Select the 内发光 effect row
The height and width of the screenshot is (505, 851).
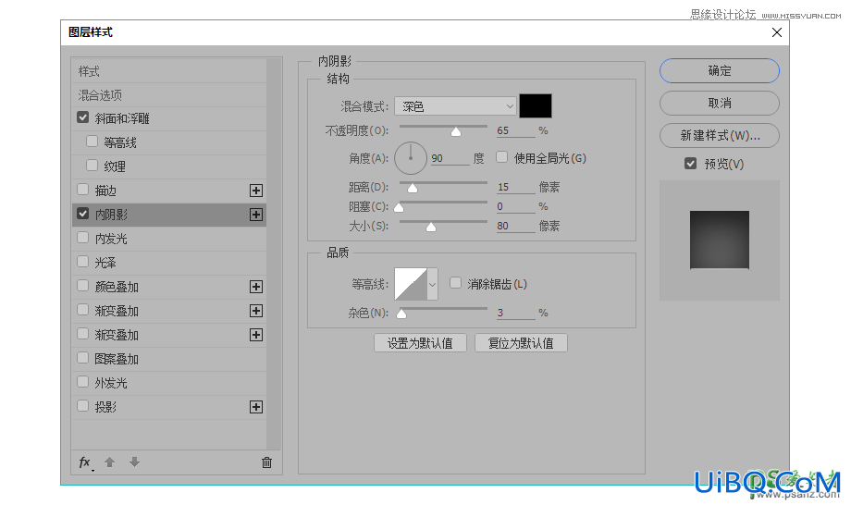tap(168, 239)
